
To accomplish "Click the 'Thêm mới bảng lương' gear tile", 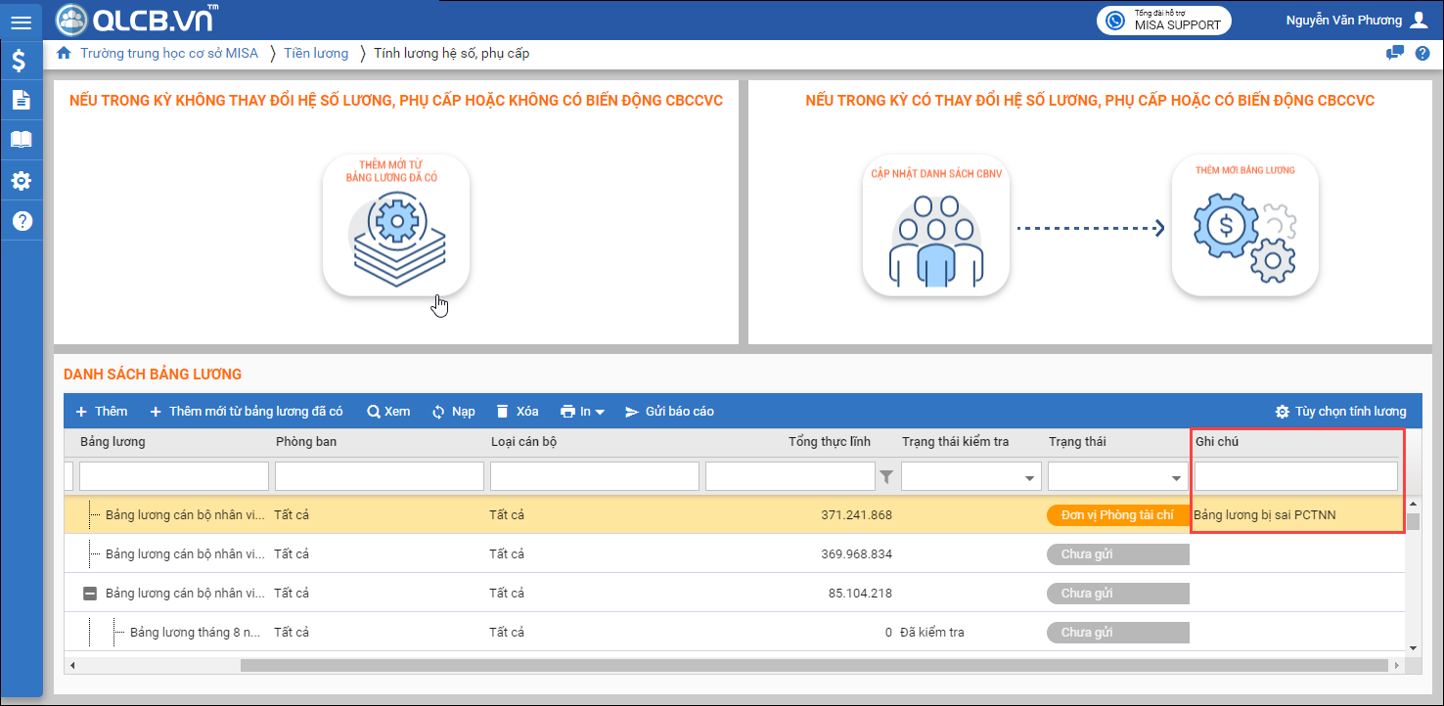I will click(x=1244, y=225).
